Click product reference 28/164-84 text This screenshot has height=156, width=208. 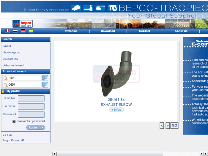[116, 100]
